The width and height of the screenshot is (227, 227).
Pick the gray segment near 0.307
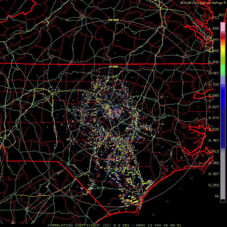click(x=223, y=175)
